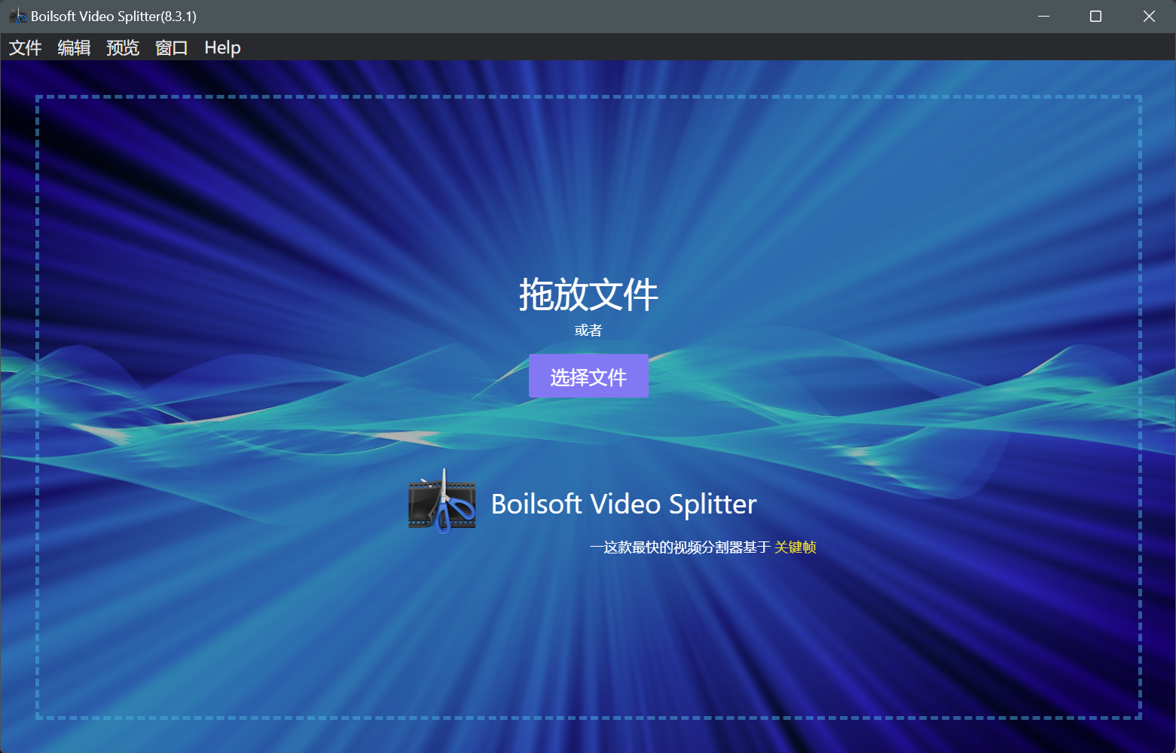Click the Boilsoft Video Splitter logo text
This screenshot has height=753, width=1176.
coord(624,504)
